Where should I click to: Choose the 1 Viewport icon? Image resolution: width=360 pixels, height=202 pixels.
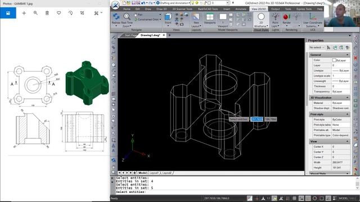pos(223,17)
